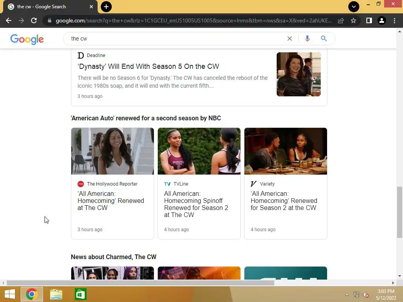This screenshot has width=403, height=302.
Task: Click the lock site info icon
Action: click(49, 20)
